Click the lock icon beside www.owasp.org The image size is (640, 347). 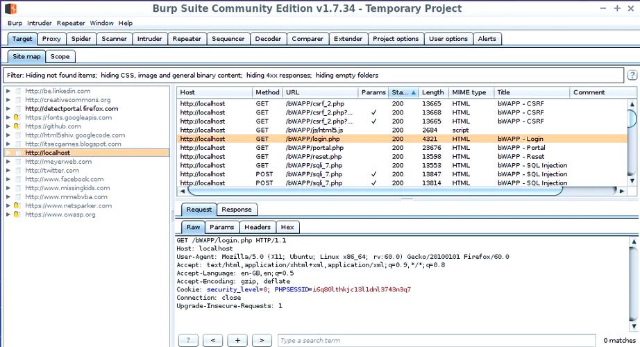[x=17, y=214]
